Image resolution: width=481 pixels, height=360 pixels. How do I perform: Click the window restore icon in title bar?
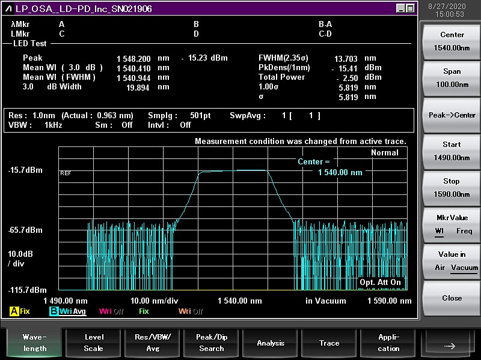(410, 8)
